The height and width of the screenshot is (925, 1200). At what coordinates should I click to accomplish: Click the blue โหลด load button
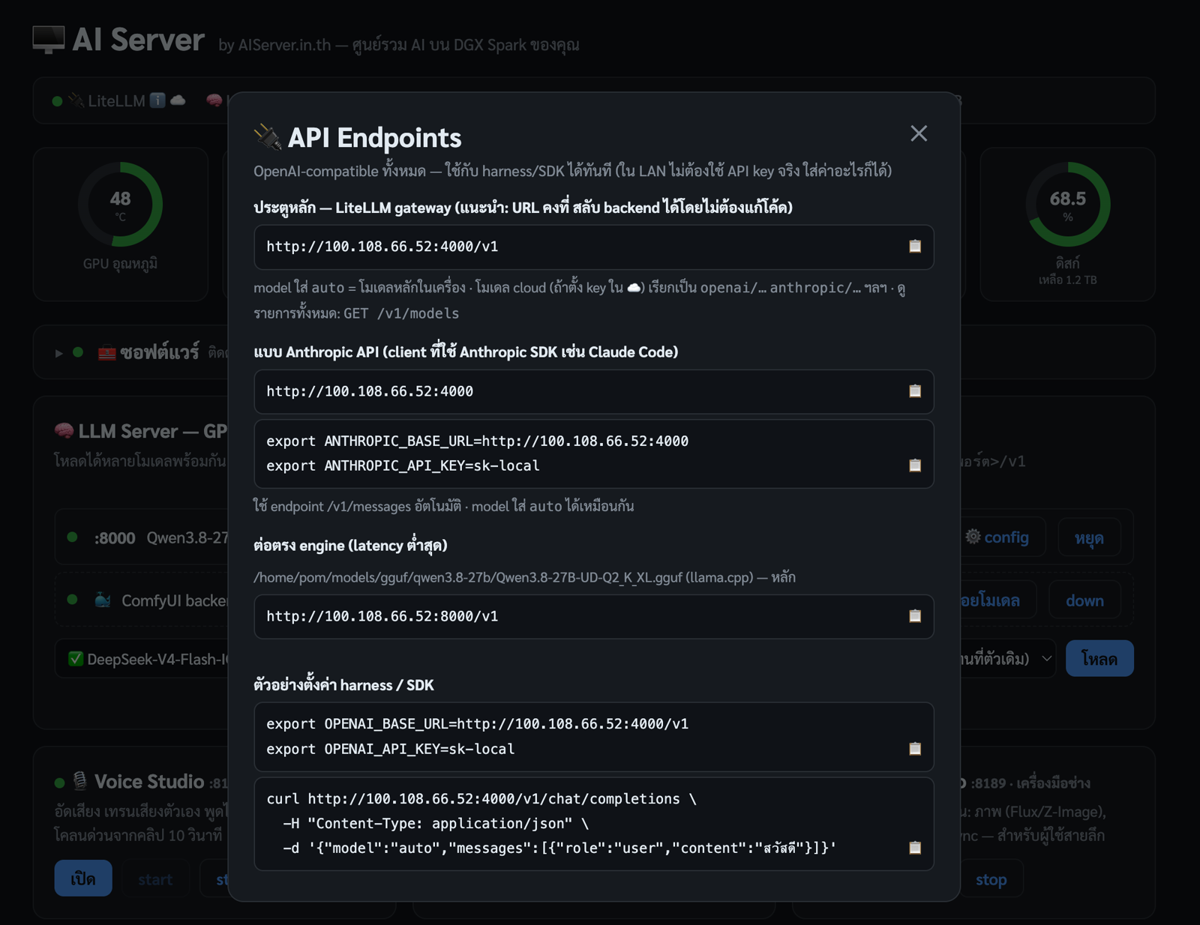(x=1099, y=659)
